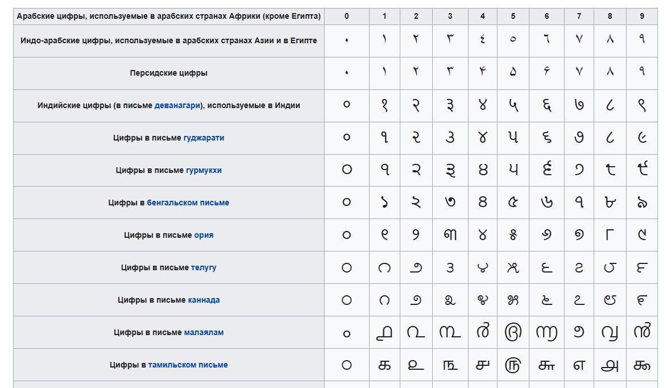Open the ория link
Viewport: 671px width, 388px height.
point(204,235)
